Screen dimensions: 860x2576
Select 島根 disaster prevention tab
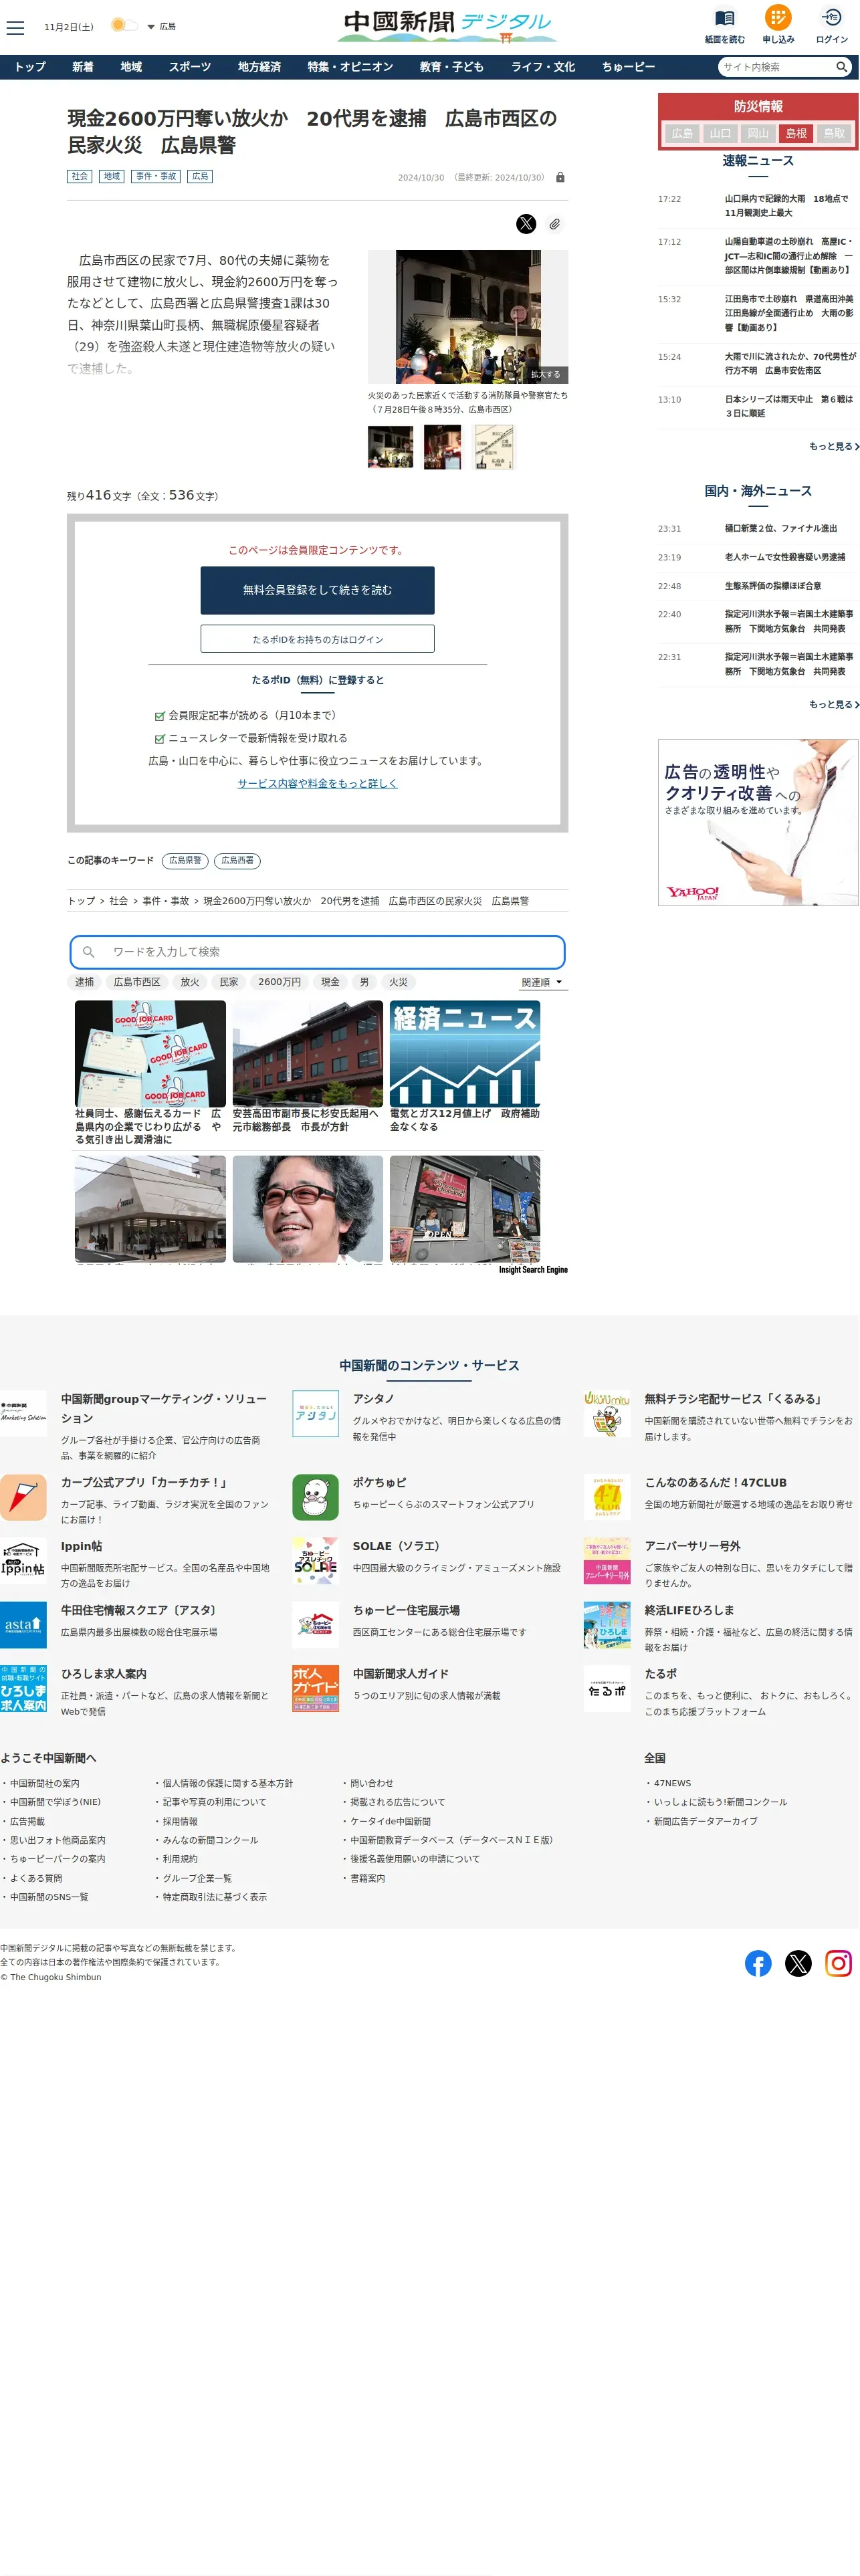click(796, 133)
